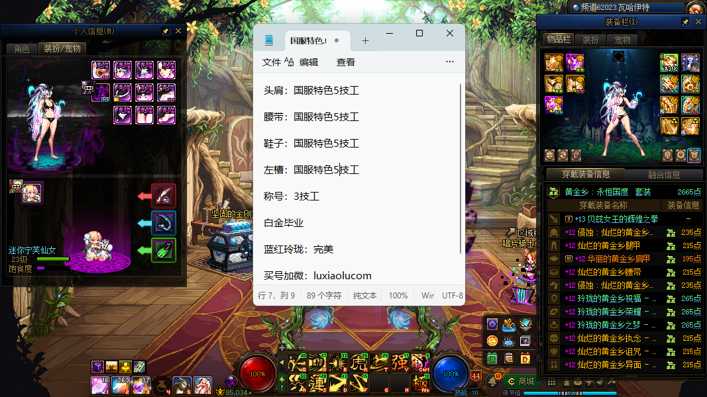Click the pet portrait icon 迷你宁芙仙女

(31, 193)
